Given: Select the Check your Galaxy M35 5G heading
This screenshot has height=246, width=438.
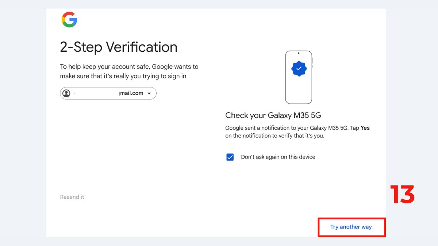Looking at the screenshot, I should (273, 115).
